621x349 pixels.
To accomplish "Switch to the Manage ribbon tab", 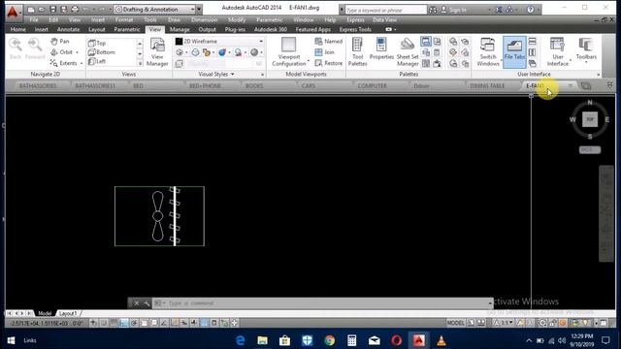I will pyautogui.click(x=180, y=29).
